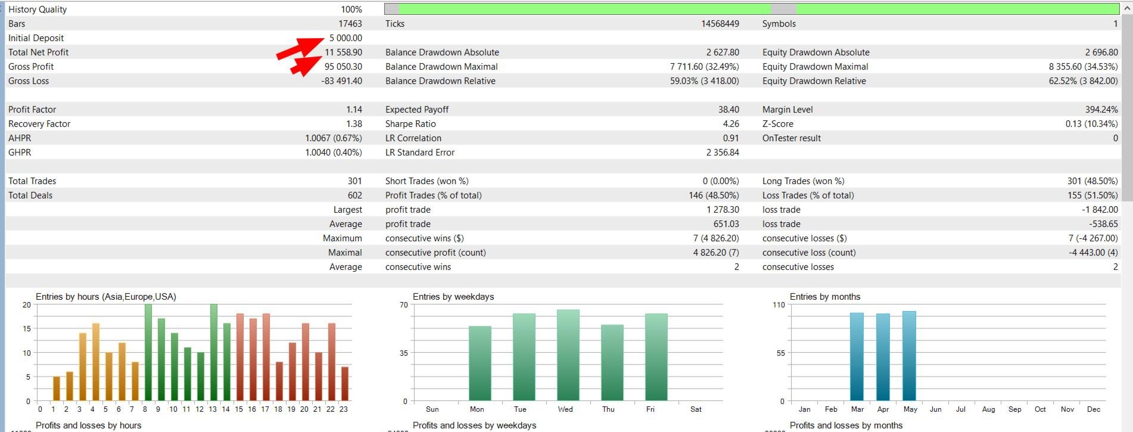Viewport: 1133px width, 432px height.
Task: Select the "2 356.84" LR standard error value
Action: click(x=723, y=153)
